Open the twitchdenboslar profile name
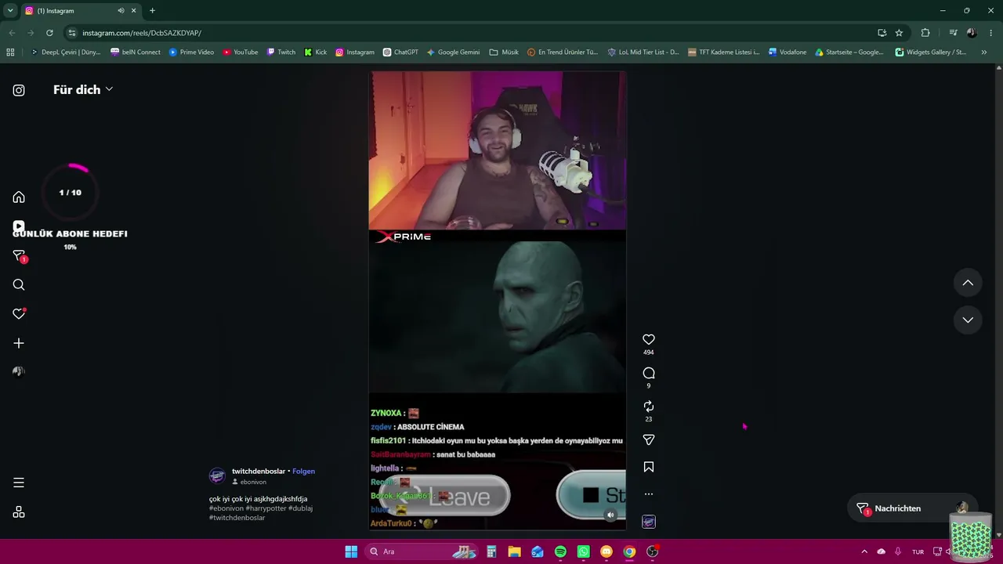 pos(259,472)
